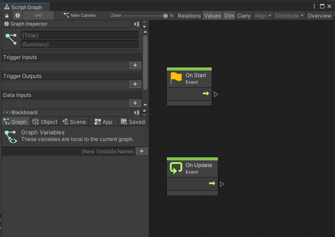Screen dimensions: 335x237
Task: Click the Main Camera breadcrumb
Action: coord(80,15)
